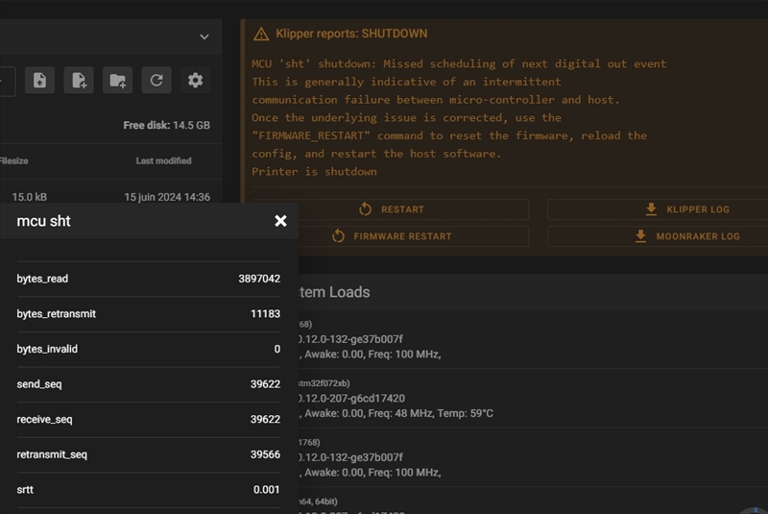Click the retransmit_seq row
The height and width of the screenshot is (514, 768).
(x=149, y=454)
